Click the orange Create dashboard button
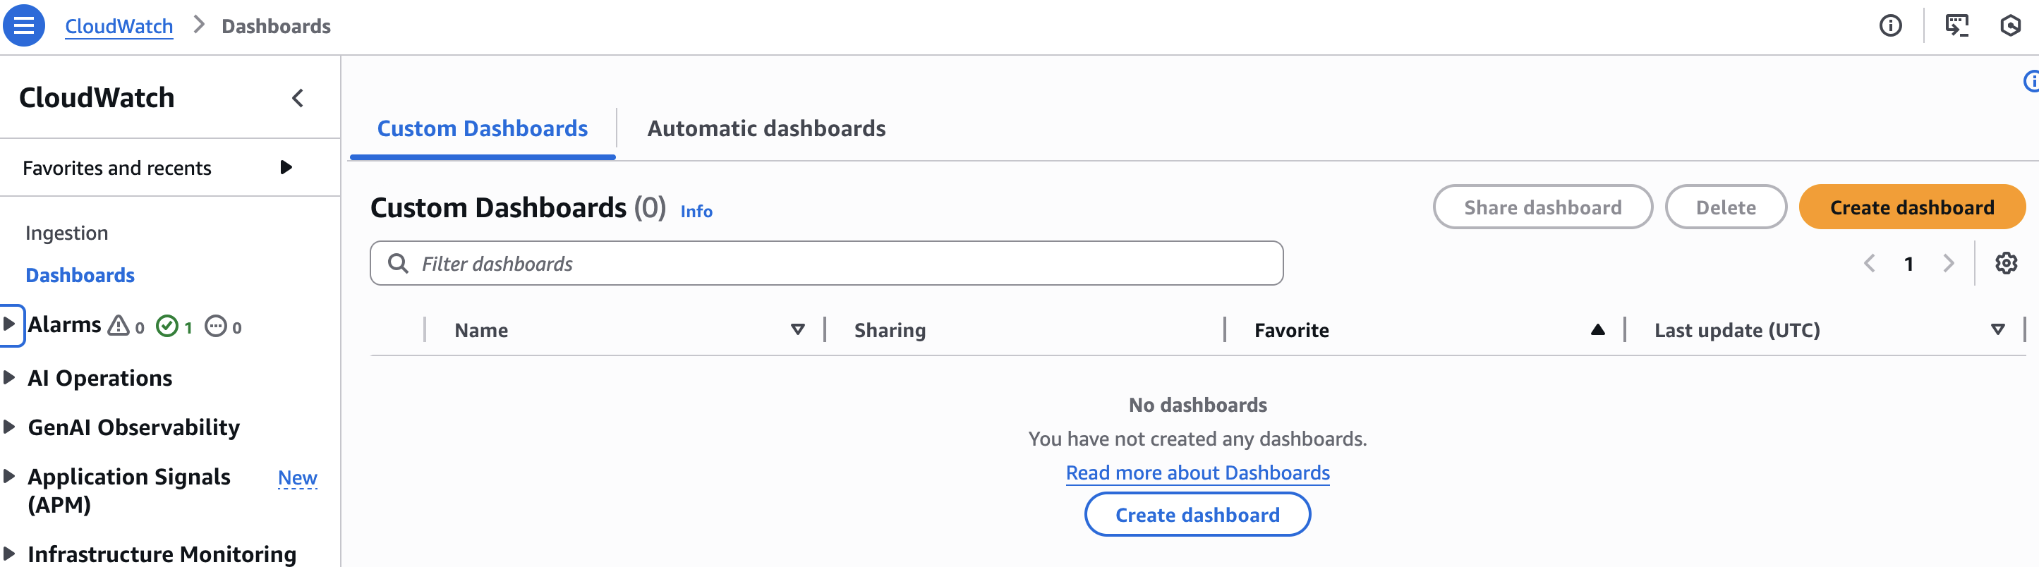The height and width of the screenshot is (567, 2039). [1911, 207]
